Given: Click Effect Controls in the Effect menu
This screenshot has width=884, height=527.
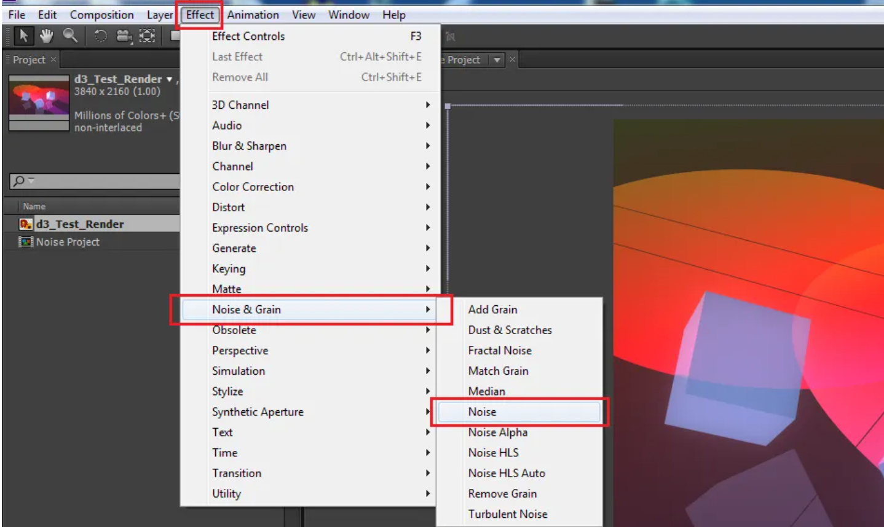Looking at the screenshot, I should (x=248, y=36).
